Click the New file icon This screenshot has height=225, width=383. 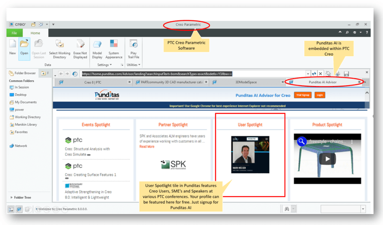pos(11,46)
